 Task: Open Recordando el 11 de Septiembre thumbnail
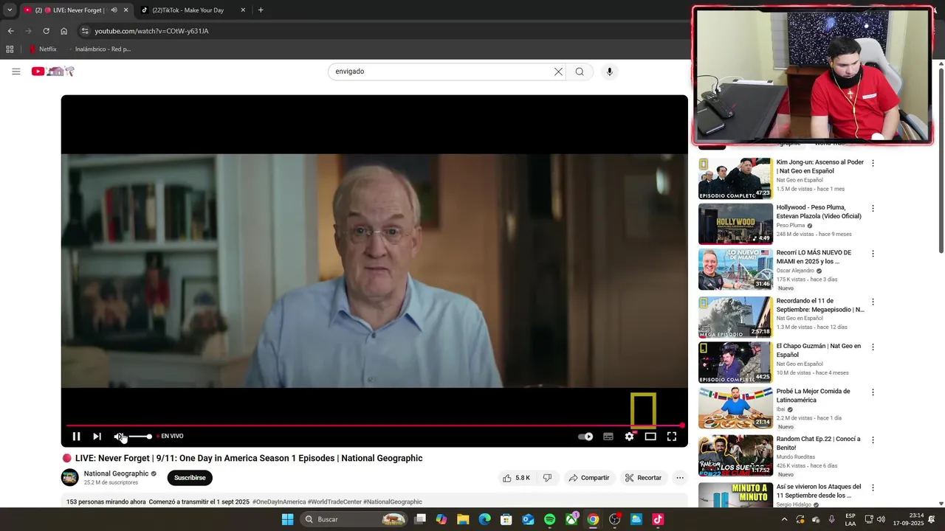point(735,317)
